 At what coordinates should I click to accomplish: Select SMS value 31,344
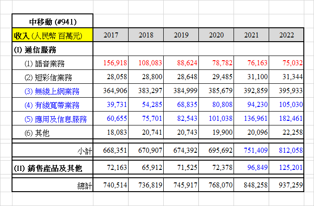coord(293,77)
